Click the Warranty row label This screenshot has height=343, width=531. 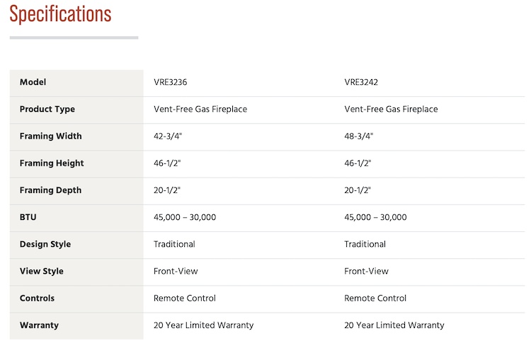pos(39,325)
